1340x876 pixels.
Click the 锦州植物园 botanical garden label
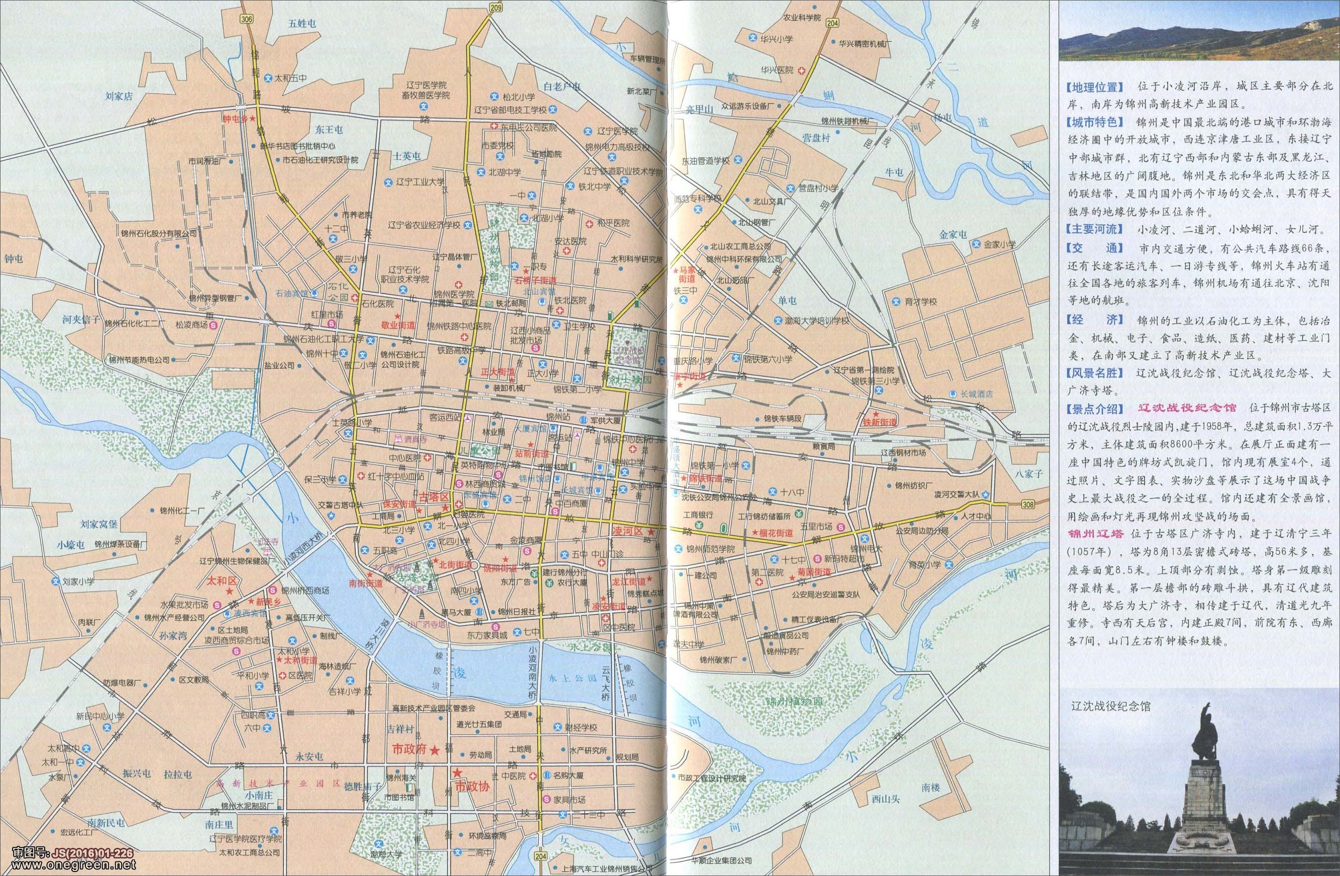click(x=794, y=702)
